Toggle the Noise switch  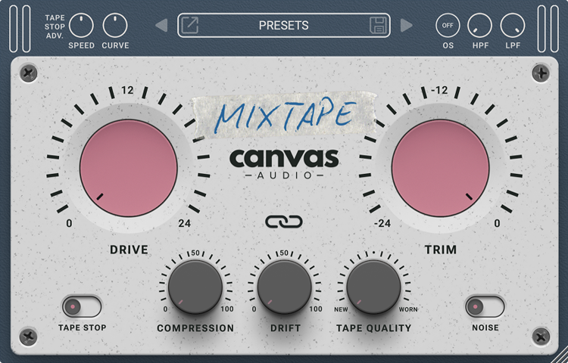pyautogui.click(x=485, y=306)
